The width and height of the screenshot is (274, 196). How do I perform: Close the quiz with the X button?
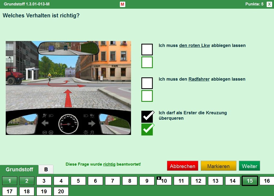269,4
